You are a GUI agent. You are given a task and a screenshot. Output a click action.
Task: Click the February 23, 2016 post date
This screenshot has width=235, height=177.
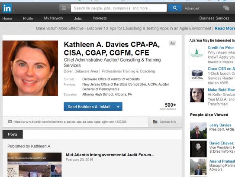(x=80, y=160)
